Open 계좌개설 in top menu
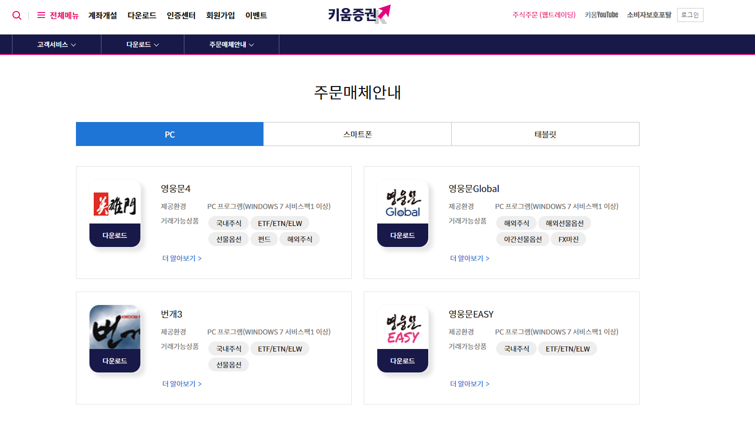 pos(102,15)
